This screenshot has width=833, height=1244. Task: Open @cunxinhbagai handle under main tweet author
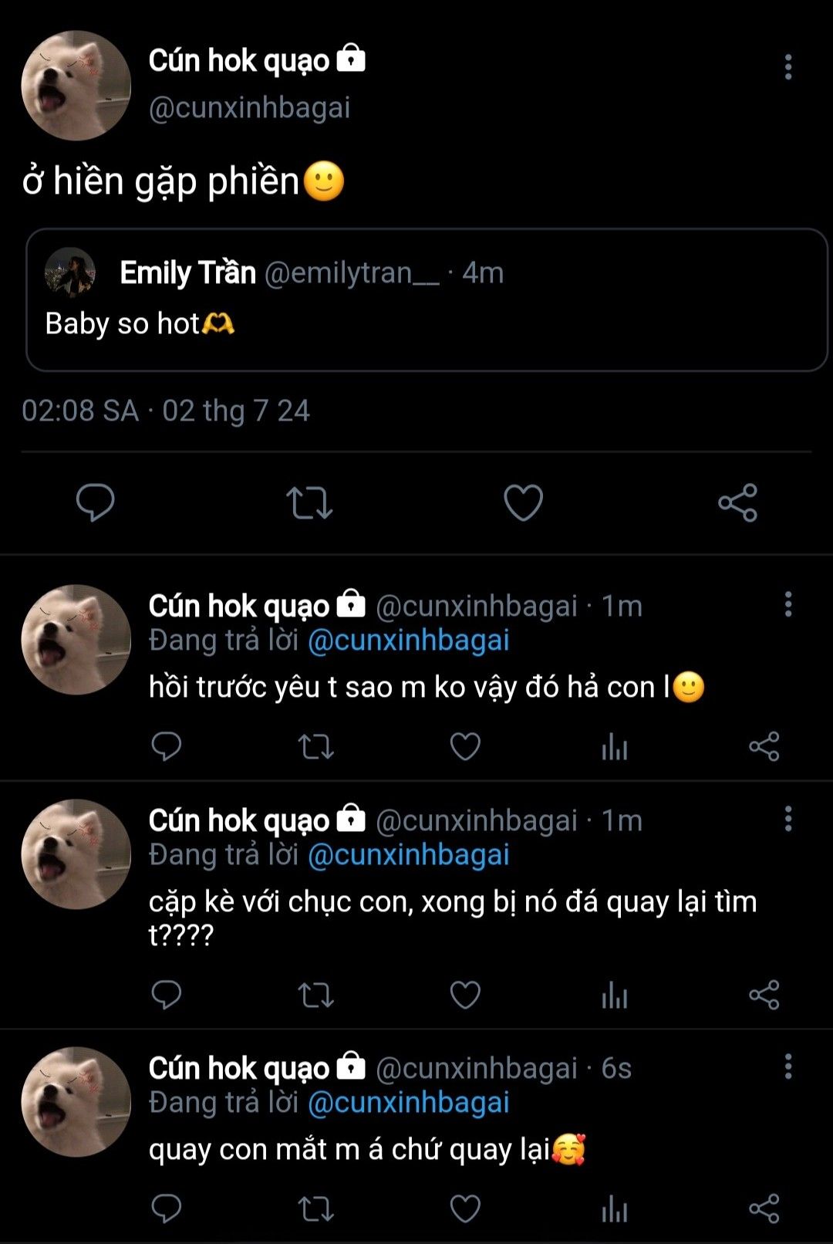[249, 107]
